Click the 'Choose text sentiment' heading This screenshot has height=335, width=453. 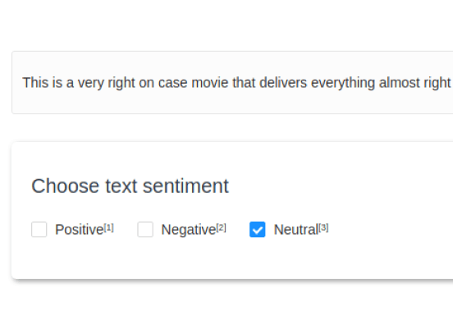[130, 186]
